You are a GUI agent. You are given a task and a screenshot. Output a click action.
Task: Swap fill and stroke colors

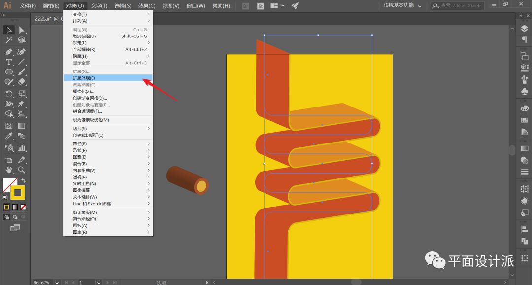tap(23, 181)
